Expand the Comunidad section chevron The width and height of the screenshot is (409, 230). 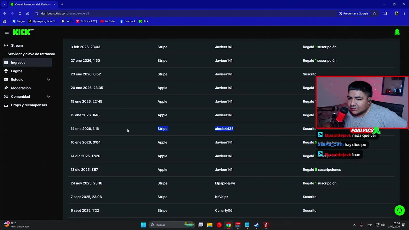49,96
